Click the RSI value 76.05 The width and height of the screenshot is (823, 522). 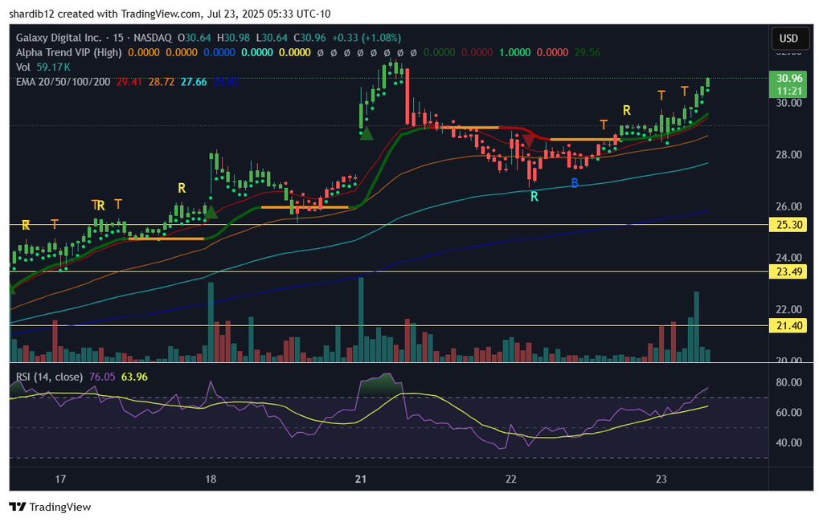(x=102, y=377)
